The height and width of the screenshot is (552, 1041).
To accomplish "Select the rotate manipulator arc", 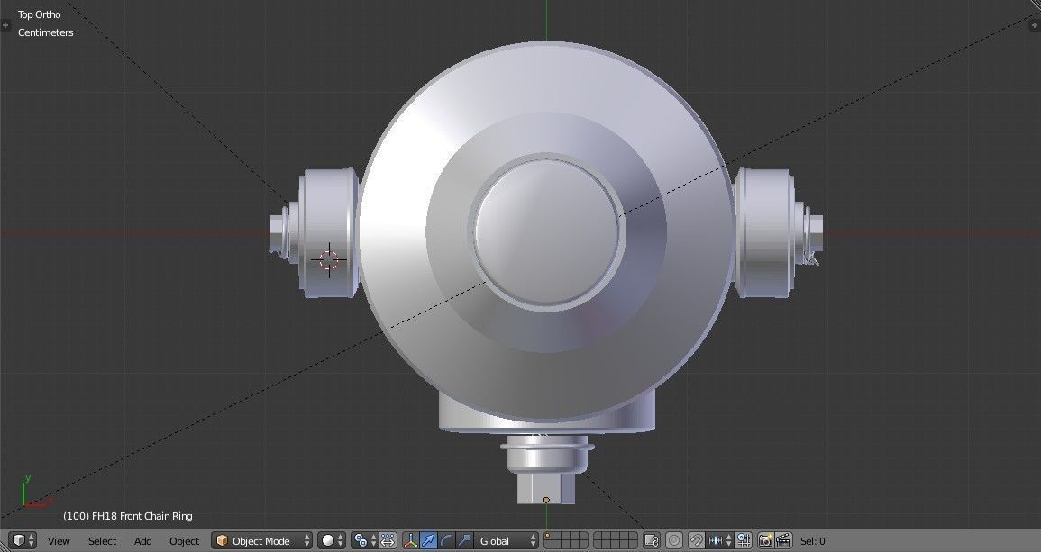I will coord(447,540).
